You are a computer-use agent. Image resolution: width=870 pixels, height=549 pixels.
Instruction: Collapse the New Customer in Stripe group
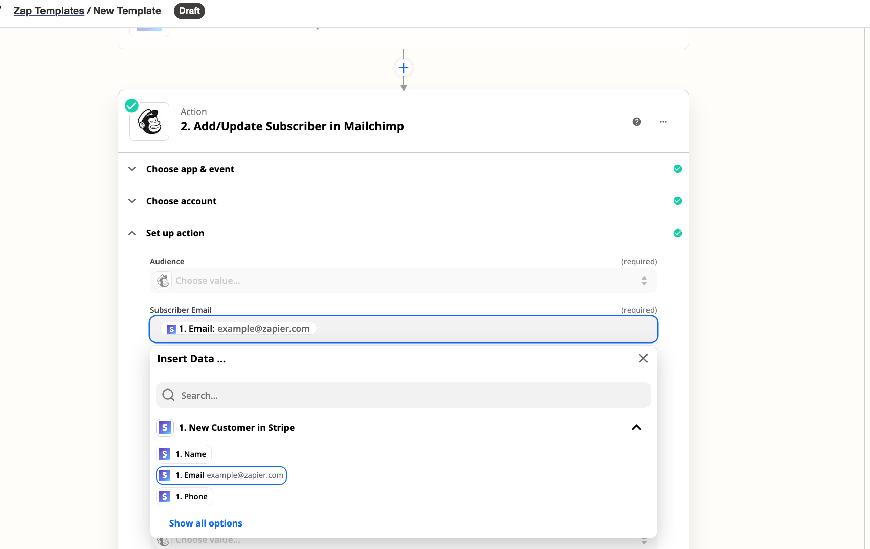point(636,428)
